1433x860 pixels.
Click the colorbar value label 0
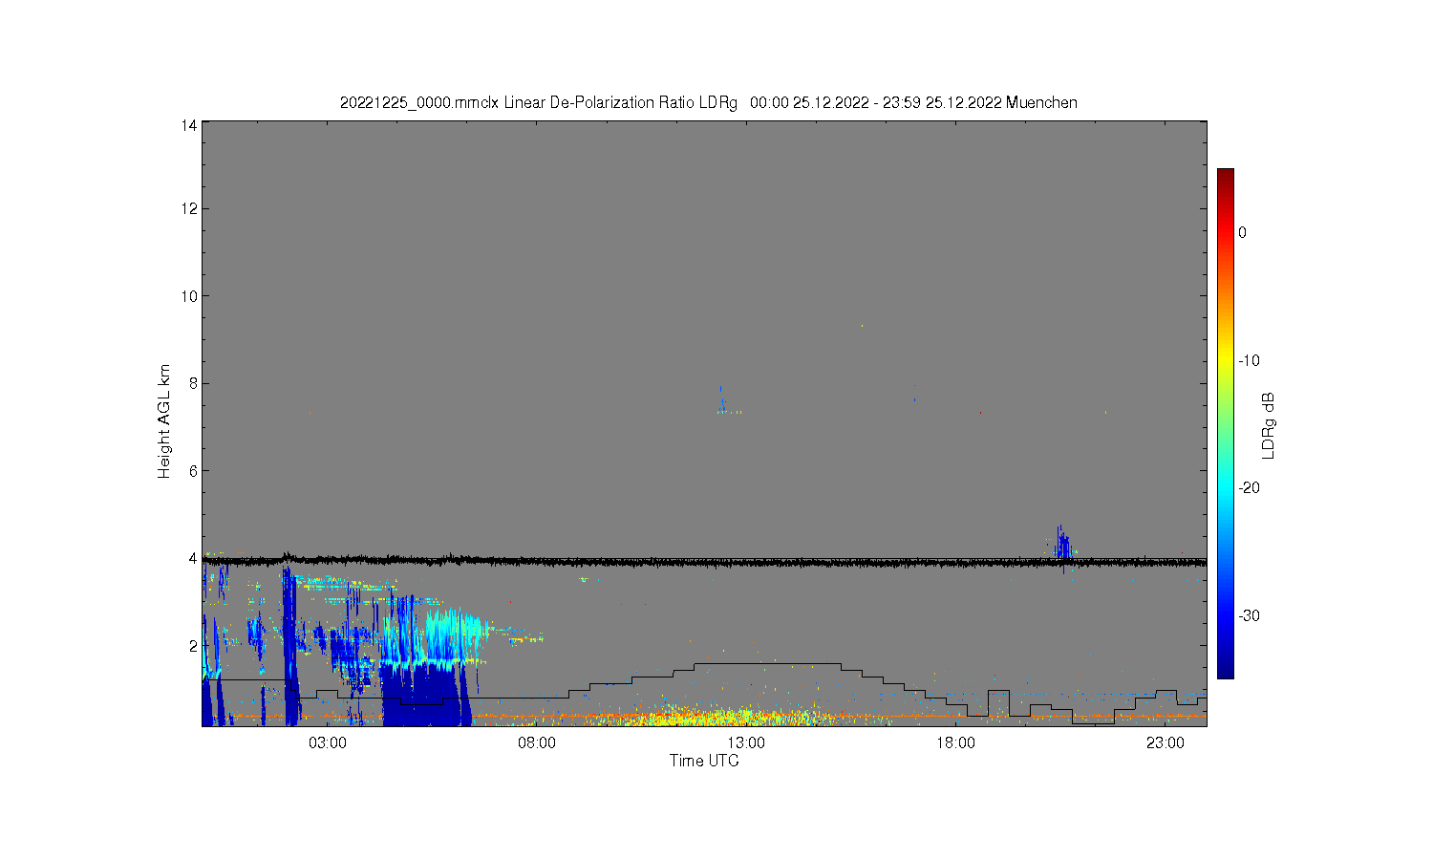coord(1242,232)
